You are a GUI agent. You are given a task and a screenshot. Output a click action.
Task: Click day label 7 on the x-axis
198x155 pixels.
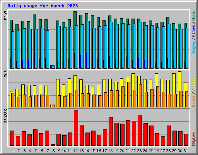48,151
